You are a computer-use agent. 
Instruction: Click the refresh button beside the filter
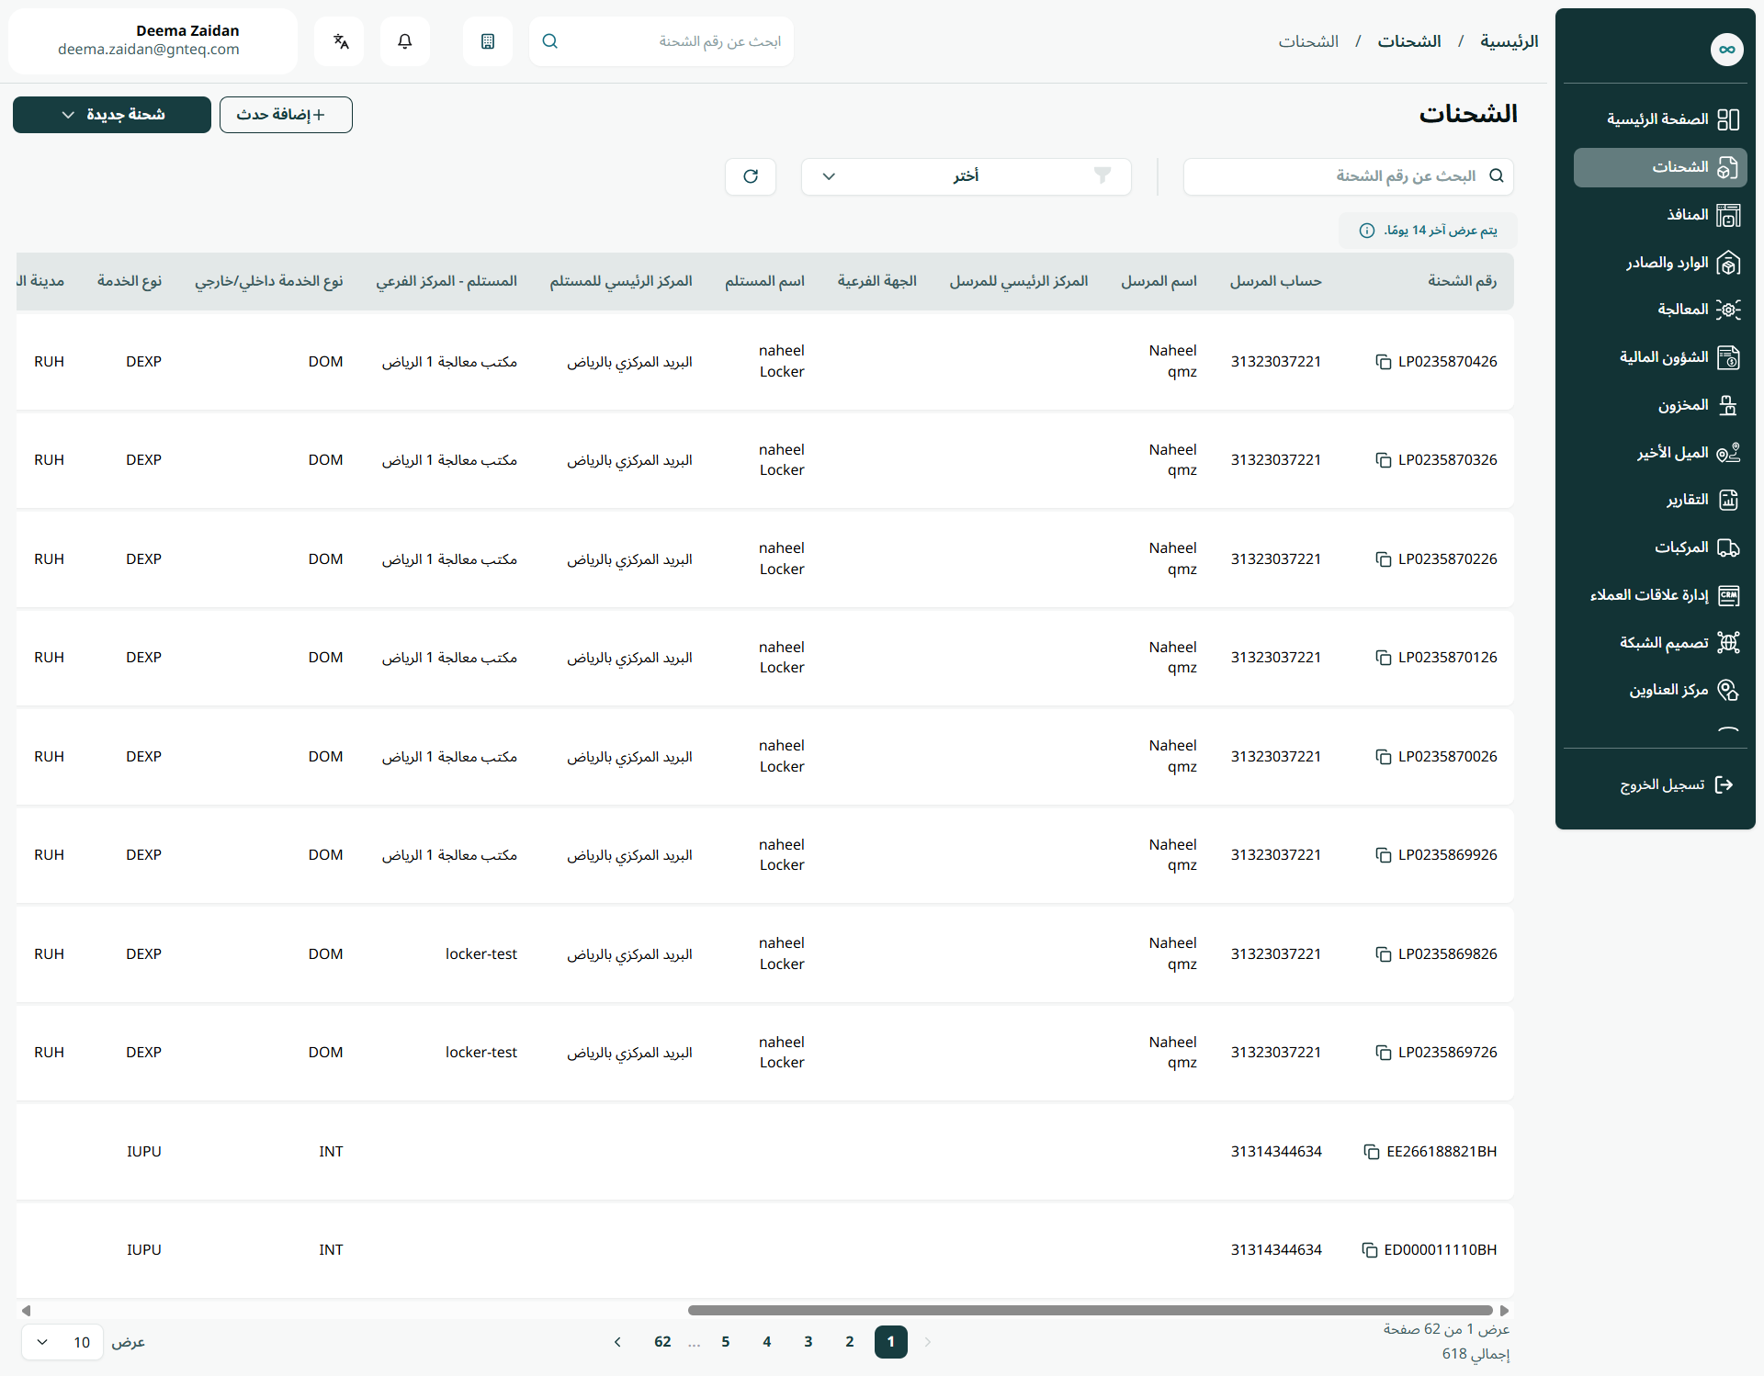pyautogui.click(x=751, y=176)
